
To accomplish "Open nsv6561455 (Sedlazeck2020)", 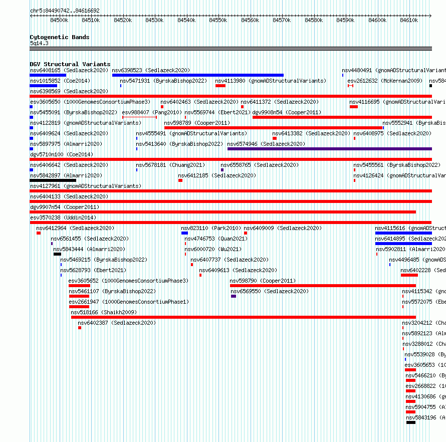I will pyautogui.click(x=90, y=239).
